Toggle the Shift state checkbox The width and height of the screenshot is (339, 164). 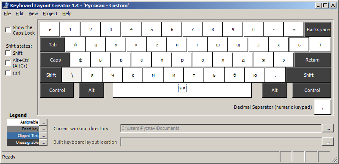click(8, 53)
